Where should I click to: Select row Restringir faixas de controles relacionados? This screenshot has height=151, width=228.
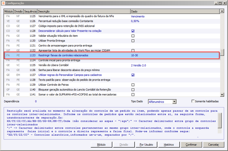tap(112, 55)
